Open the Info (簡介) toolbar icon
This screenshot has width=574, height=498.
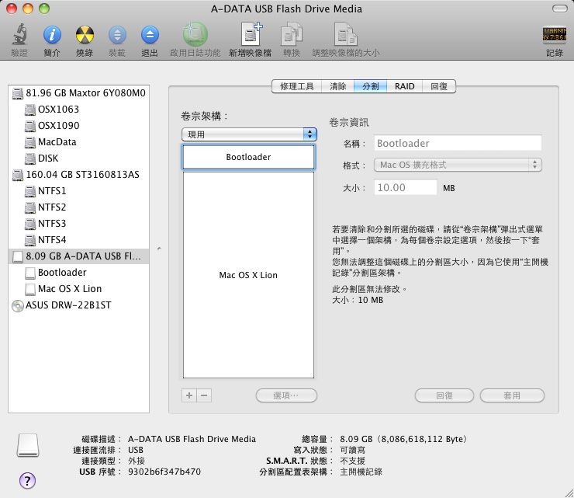click(x=52, y=35)
